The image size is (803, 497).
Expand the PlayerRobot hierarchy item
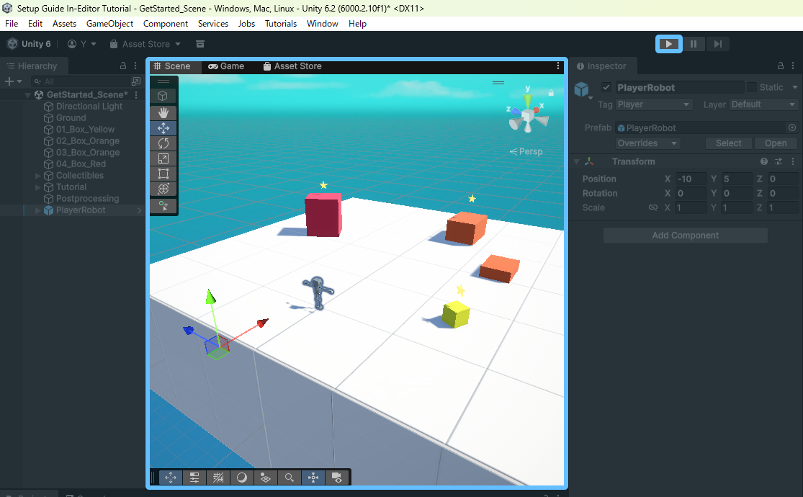point(38,210)
